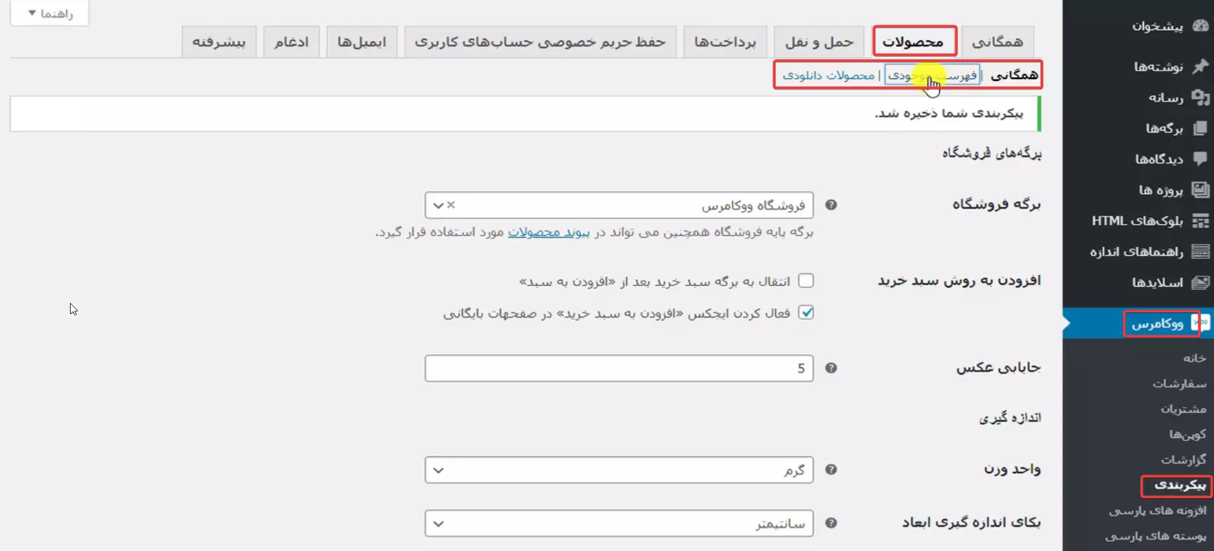Click the size guides (راهنماهای اندازه) icon
1214x551 pixels.
tap(1201, 251)
